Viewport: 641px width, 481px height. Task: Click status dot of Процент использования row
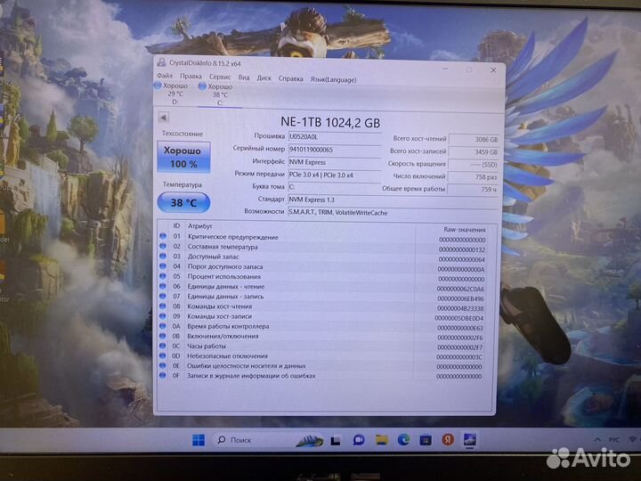coord(163,276)
